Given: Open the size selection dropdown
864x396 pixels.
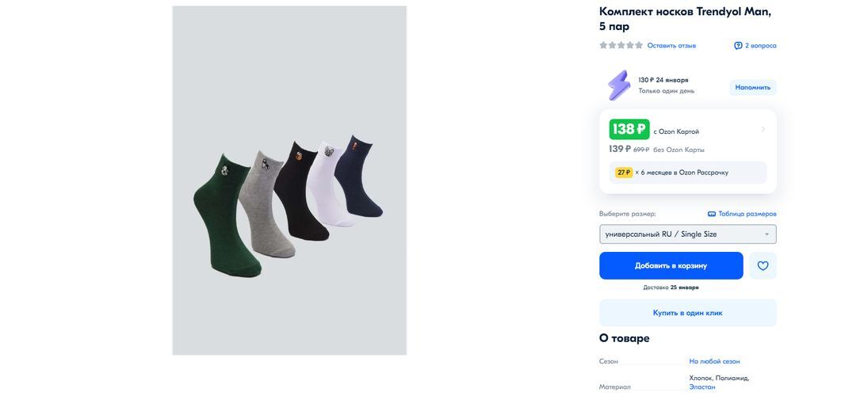Looking at the screenshot, I should pos(687,234).
